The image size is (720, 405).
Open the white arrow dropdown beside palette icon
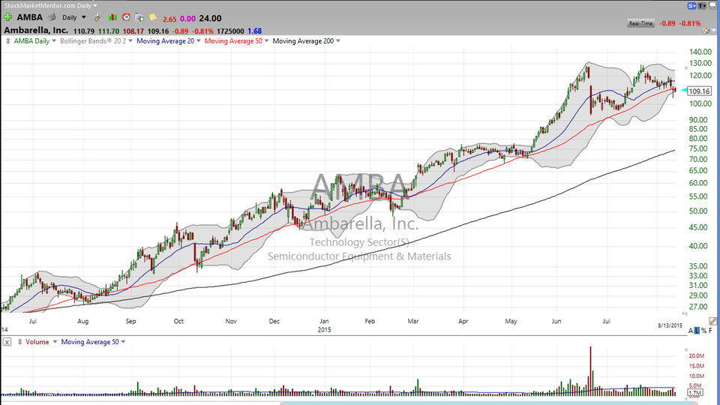(713, 31)
